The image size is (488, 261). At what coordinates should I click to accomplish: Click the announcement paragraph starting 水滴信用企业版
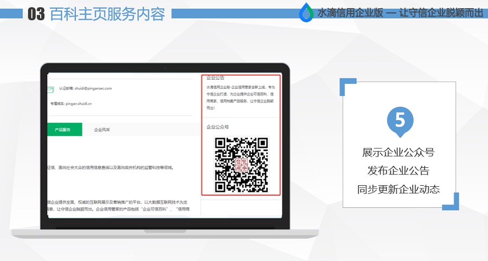tap(241, 97)
